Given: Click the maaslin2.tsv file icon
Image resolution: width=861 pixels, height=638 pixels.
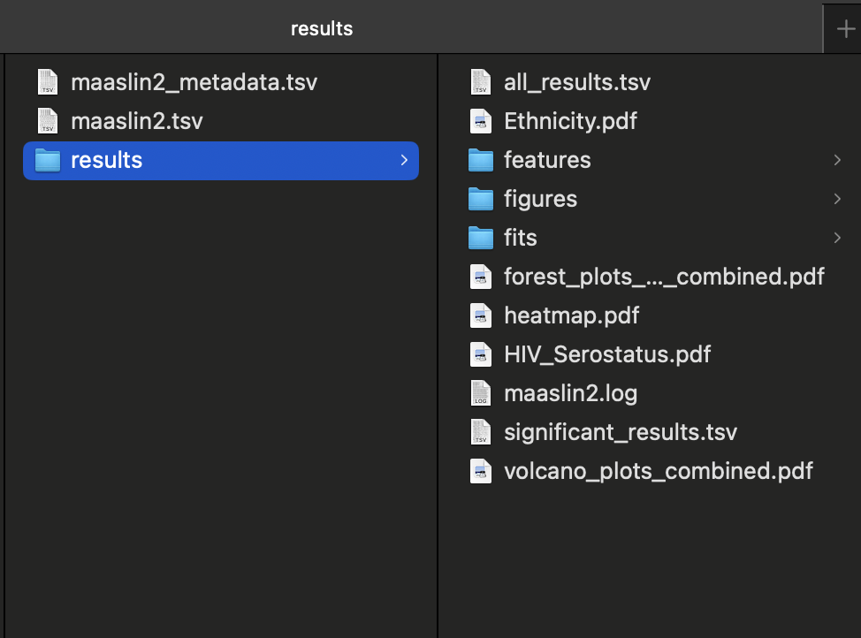Looking at the screenshot, I should (x=47, y=121).
